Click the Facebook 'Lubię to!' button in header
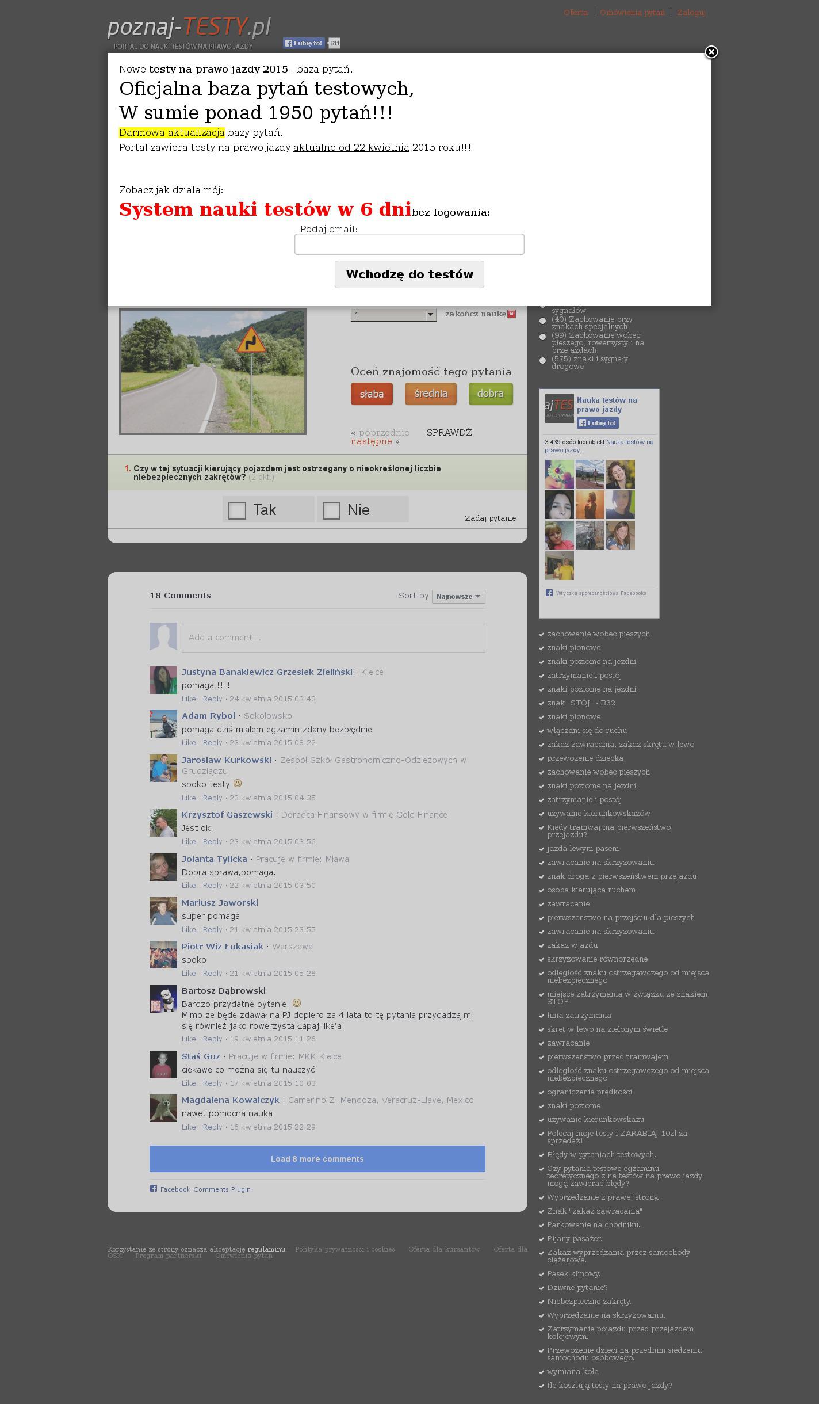This screenshot has height=1404, width=819. 304,43
